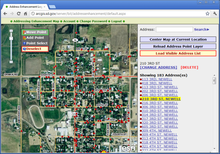Select 113 3RD ST, NEWELL in the list

(x=160, y=87)
